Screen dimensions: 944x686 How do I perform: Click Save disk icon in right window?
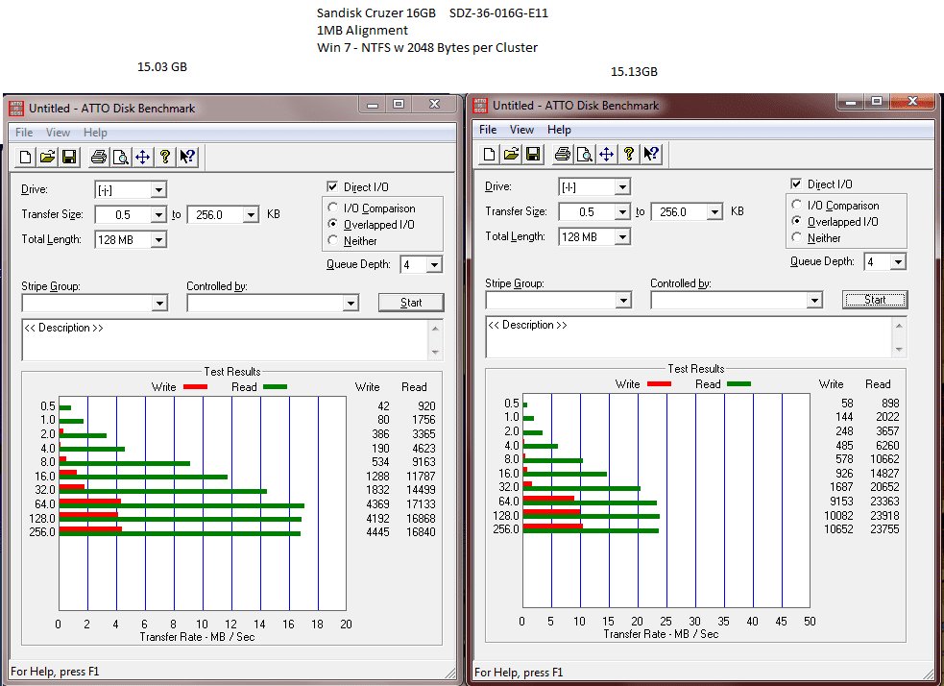(533, 154)
